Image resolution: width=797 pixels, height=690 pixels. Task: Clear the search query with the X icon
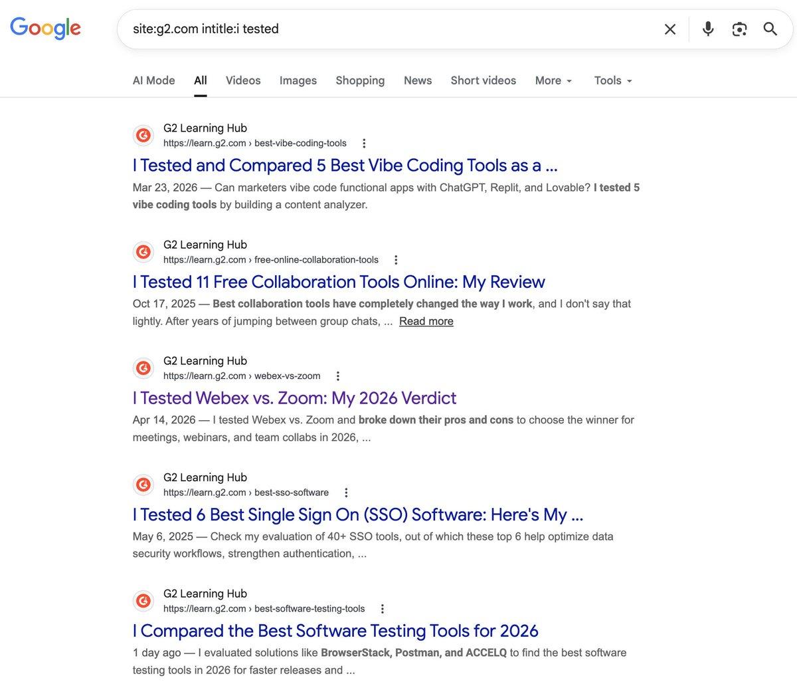tap(669, 29)
